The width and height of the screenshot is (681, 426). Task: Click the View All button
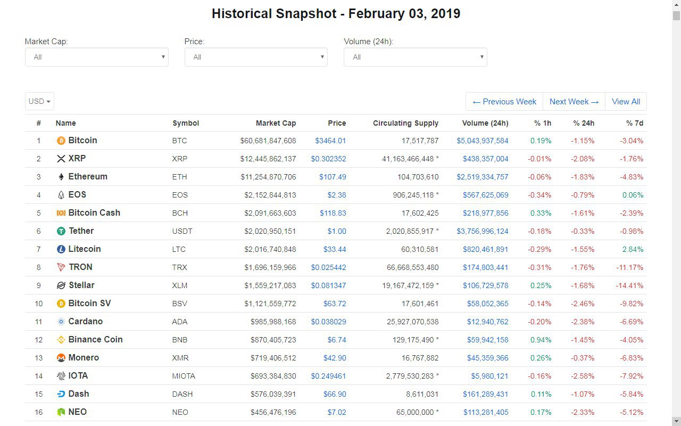(x=626, y=102)
